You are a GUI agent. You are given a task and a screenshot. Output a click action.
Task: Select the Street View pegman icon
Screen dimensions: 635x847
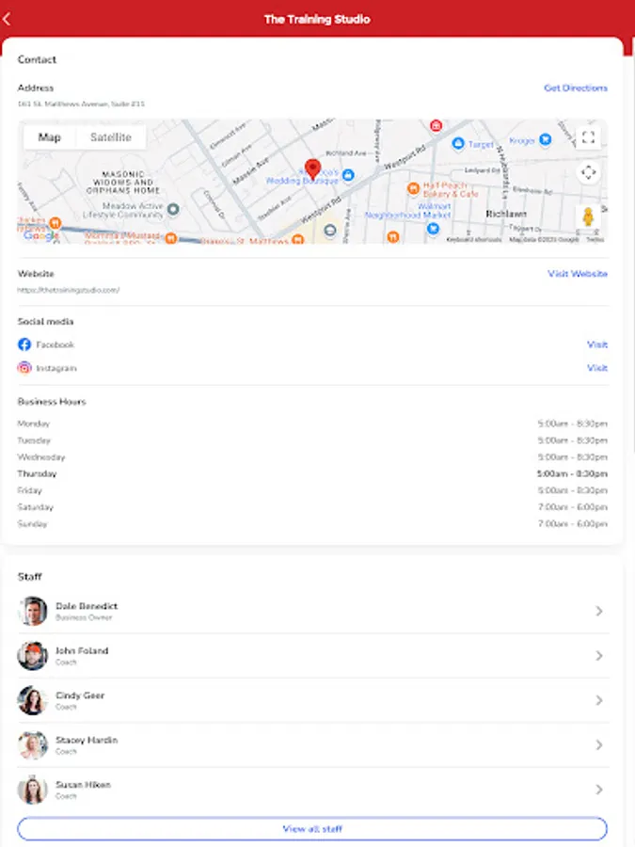[588, 216]
